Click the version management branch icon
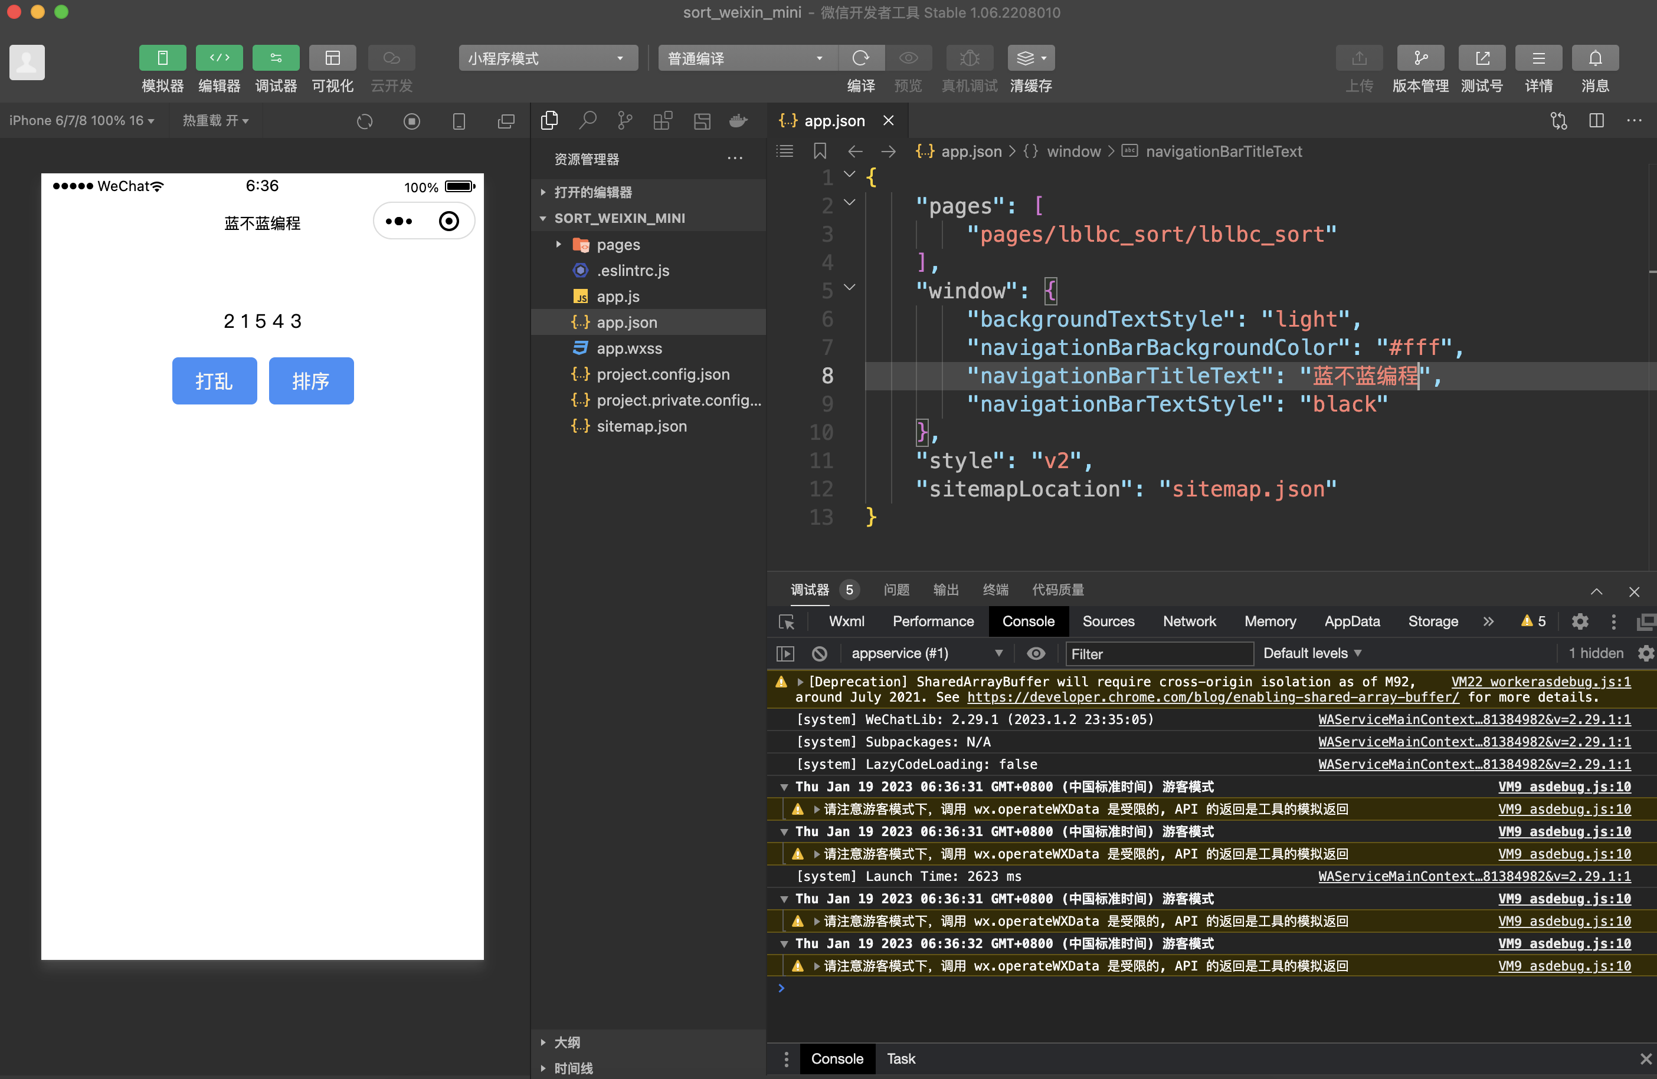1657x1079 pixels. click(x=1420, y=58)
